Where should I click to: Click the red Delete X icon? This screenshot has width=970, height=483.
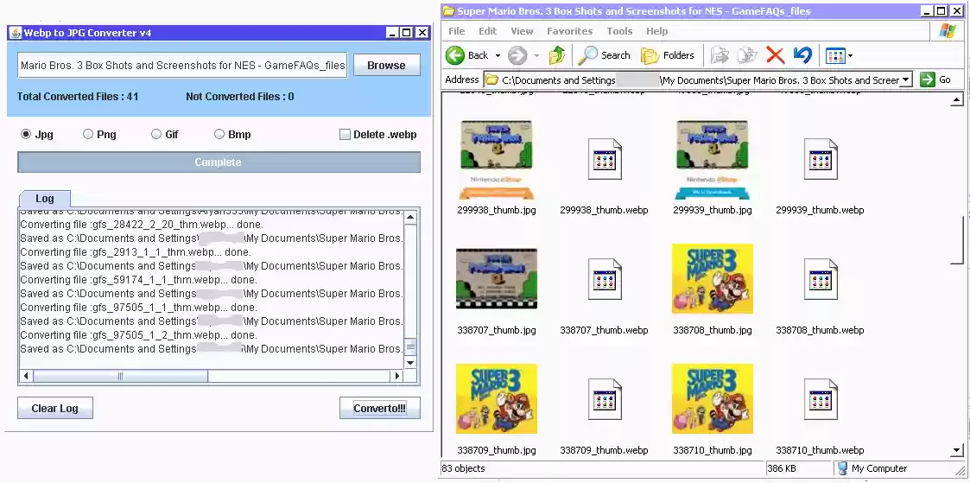775,55
